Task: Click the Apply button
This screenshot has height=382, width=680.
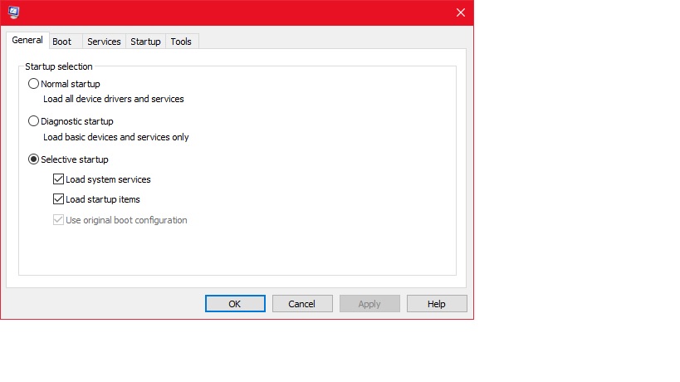Action: tap(369, 303)
